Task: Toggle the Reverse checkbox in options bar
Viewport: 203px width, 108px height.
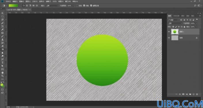Action: click(x=77, y=6)
